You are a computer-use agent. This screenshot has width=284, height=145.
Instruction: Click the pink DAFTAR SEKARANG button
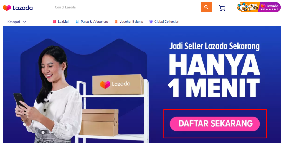pos(215,124)
